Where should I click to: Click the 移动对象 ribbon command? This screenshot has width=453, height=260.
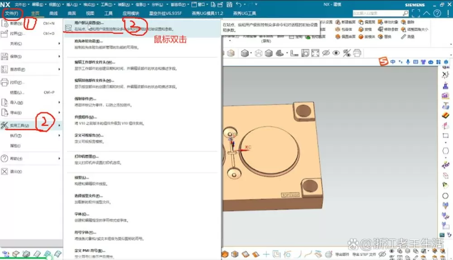coord(388,22)
